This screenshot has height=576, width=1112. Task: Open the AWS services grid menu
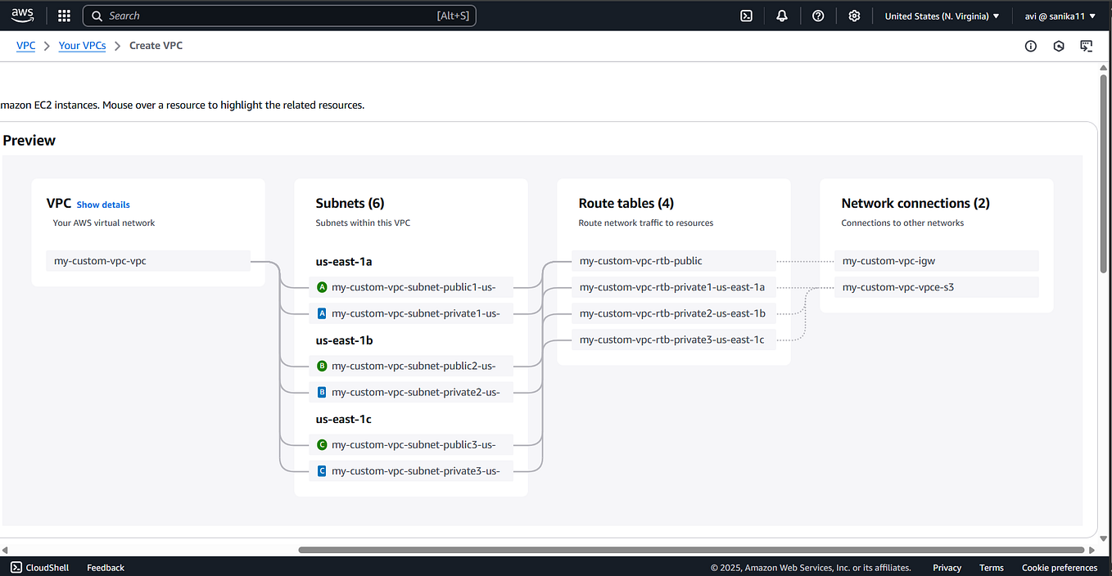[x=63, y=15]
